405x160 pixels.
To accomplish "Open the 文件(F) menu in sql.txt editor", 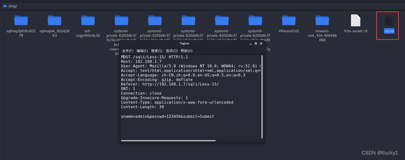I will pyautogui.click(x=128, y=51).
